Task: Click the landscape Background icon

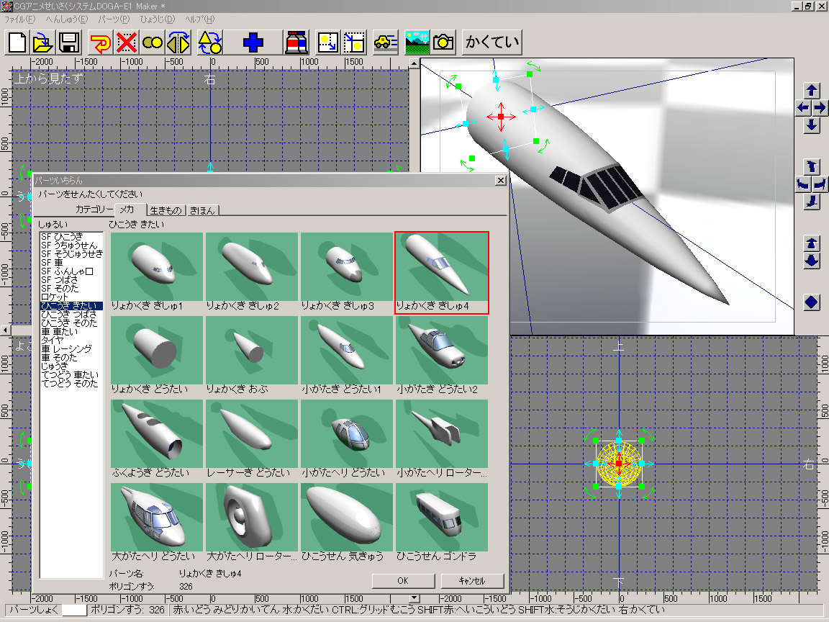Action: [x=417, y=42]
